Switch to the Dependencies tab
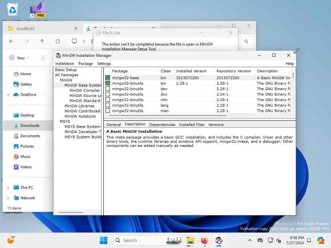This screenshot has width=331, height=248. pos(162,125)
